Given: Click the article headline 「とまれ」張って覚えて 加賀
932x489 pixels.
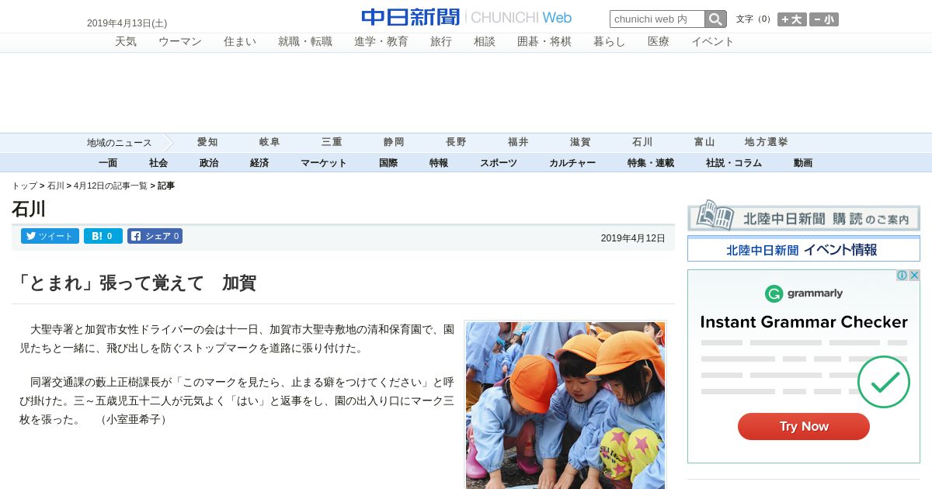Looking at the screenshot, I should [x=134, y=283].
